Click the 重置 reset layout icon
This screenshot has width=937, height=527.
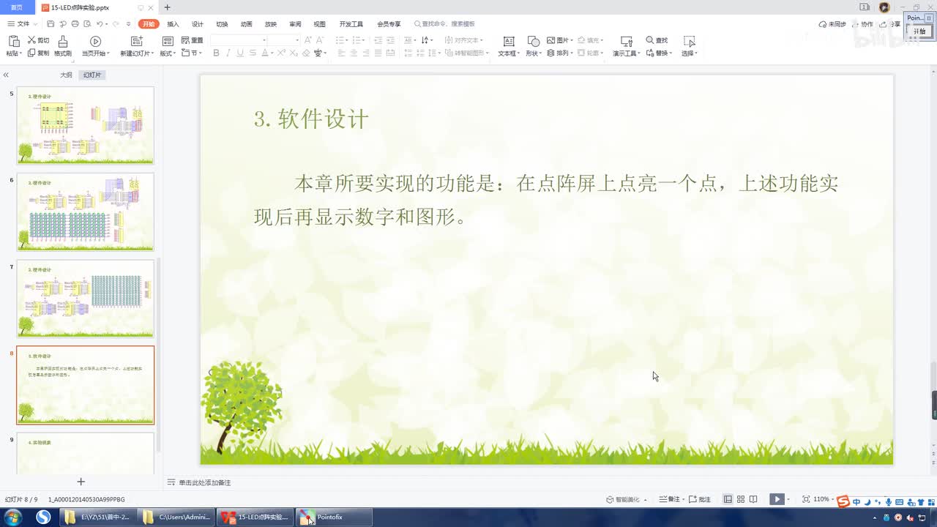(185, 40)
